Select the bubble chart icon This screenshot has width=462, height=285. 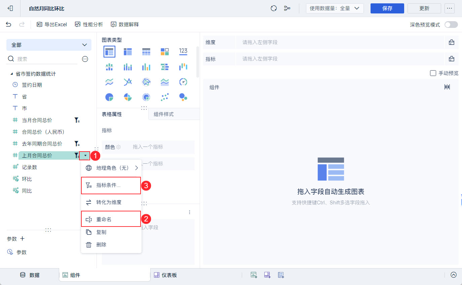point(183,97)
